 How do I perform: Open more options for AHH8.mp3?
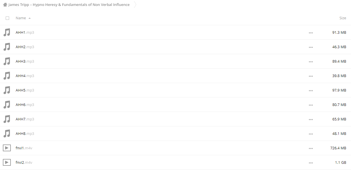[311, 134]
